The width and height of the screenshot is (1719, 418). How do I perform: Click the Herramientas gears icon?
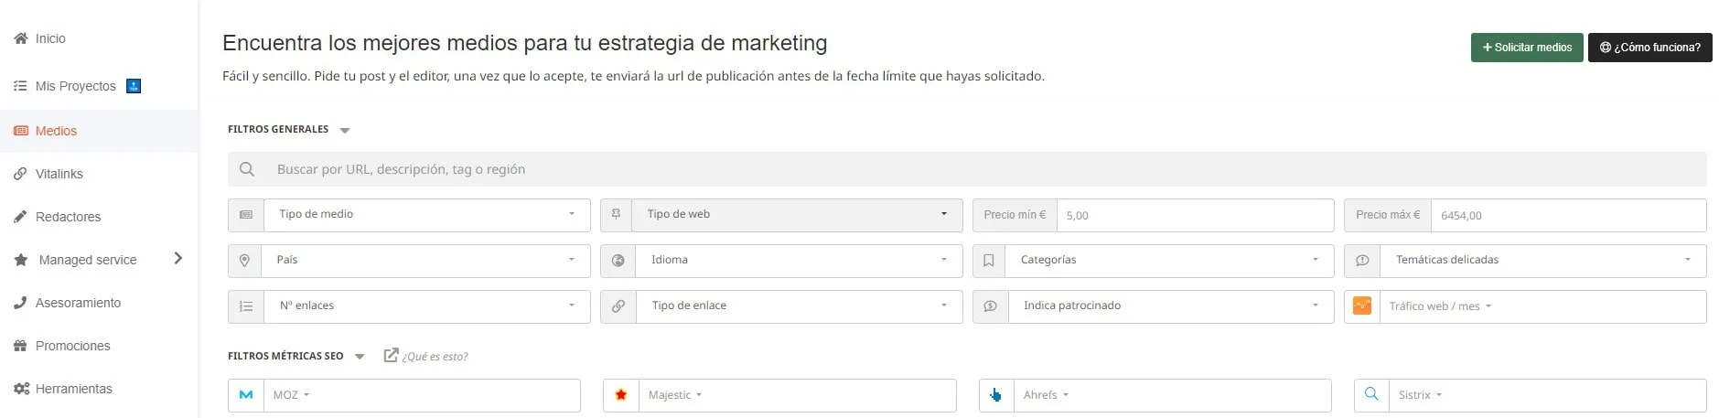(22, 389)
